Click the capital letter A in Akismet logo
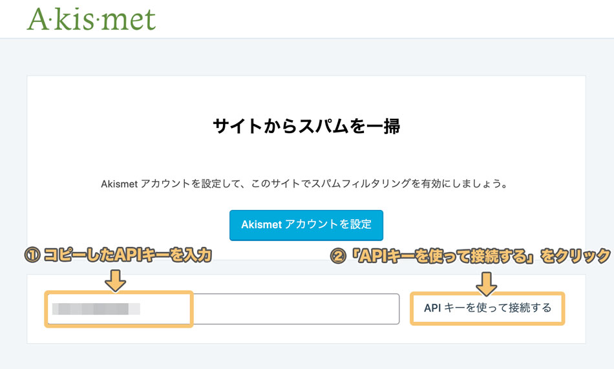The width and height of the screenshot is (614, 369). point(38,19)
